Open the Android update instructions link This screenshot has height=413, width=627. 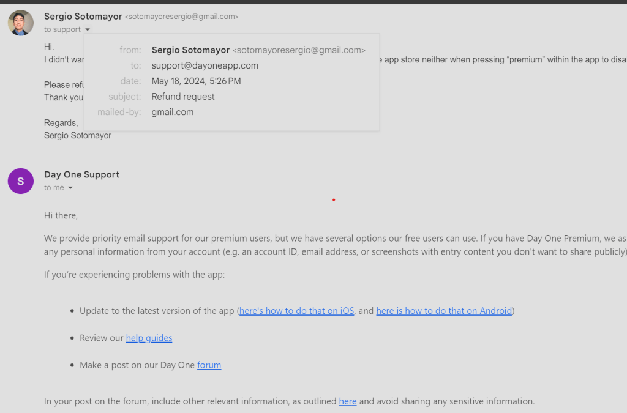(x=444, y=311)
